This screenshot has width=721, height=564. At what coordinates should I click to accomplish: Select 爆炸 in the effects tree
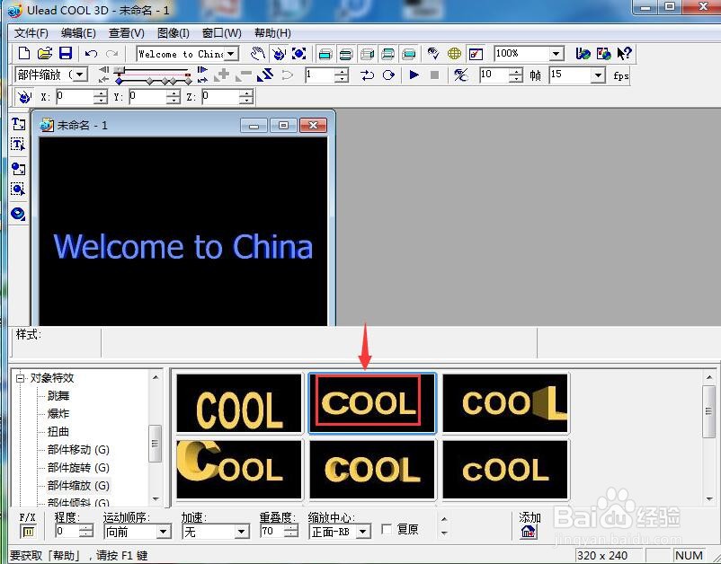click(58, 414)
